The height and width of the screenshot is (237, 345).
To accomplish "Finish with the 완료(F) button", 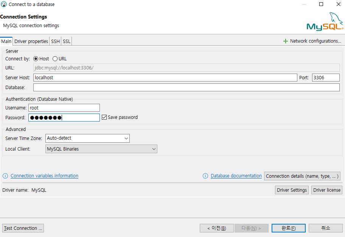I will 289,228.
